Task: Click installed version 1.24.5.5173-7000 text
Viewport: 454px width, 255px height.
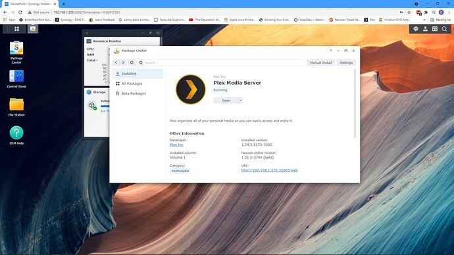Action: [x=257, y=145]
